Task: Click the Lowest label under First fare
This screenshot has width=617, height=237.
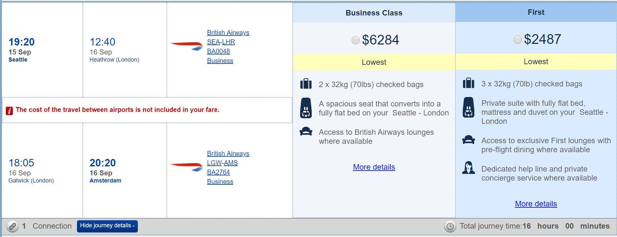Action: tap(536, 62)
